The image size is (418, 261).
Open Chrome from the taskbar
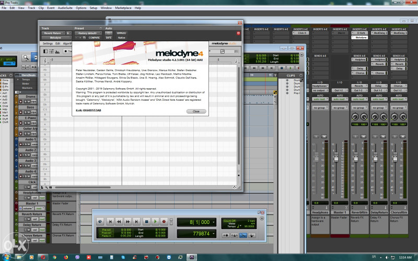[x=54, y=257]
